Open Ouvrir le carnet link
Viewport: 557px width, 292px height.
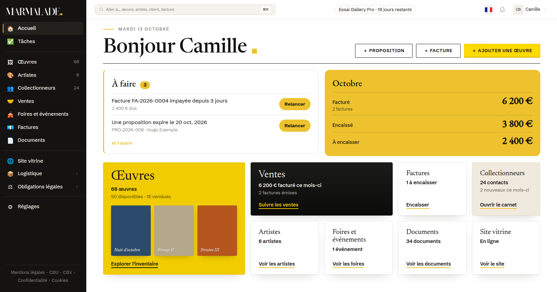click(498, 205)
